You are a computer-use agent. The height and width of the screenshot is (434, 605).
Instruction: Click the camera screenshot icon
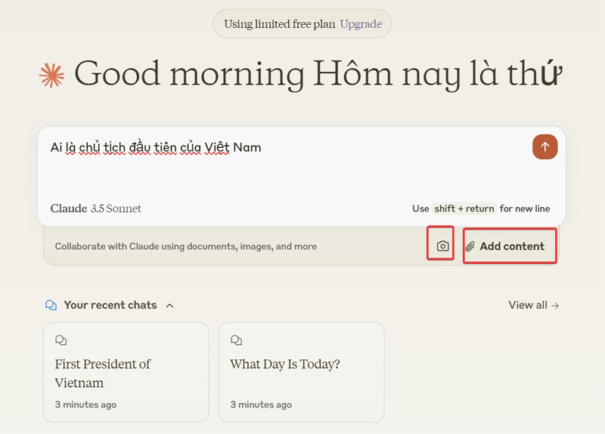point(442,246)
